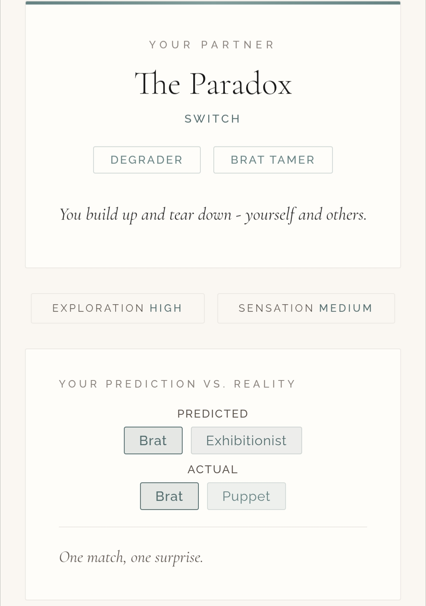Image resolution: width=426 pixels, height=606 pixels.
Task: Click the DEGRADER tag
Action: [147, 160]
